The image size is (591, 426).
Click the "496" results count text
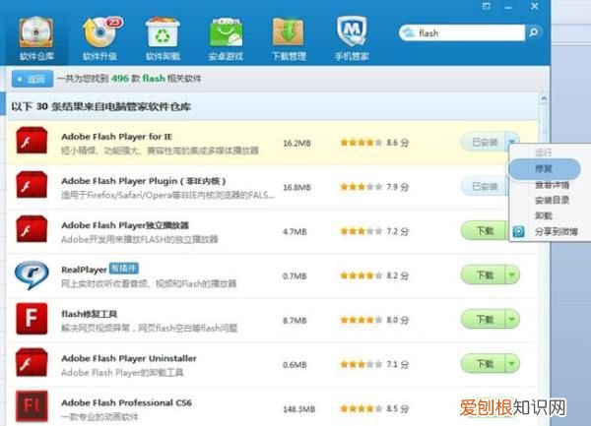(120, 79)
